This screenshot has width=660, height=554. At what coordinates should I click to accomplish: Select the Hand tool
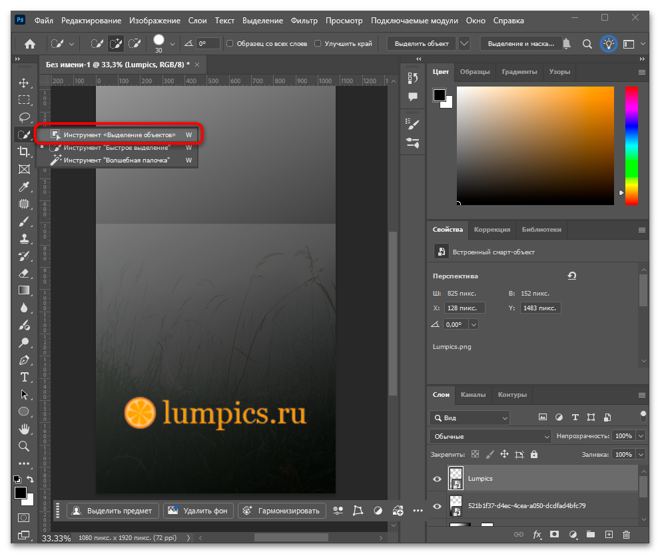[x=24, y=429]
